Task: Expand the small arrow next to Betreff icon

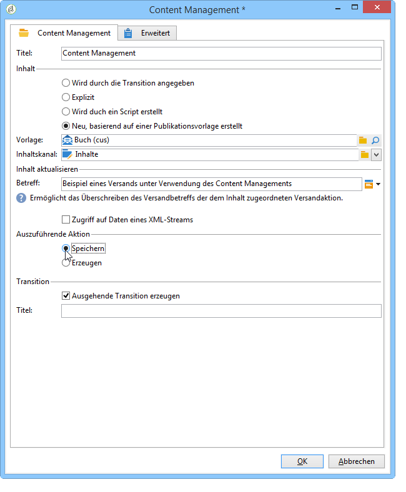Action: click(x=378, y=184)
